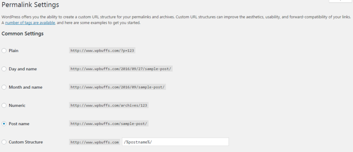Pick the Numeric permalink radio button
The width and height of the screenshot is (353, 152).
click(4, 105)
